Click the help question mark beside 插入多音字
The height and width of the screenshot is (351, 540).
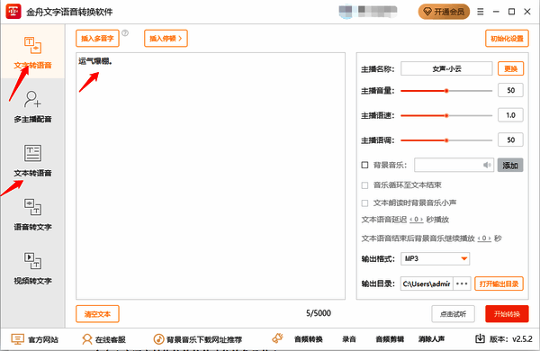tap(125, 33)
